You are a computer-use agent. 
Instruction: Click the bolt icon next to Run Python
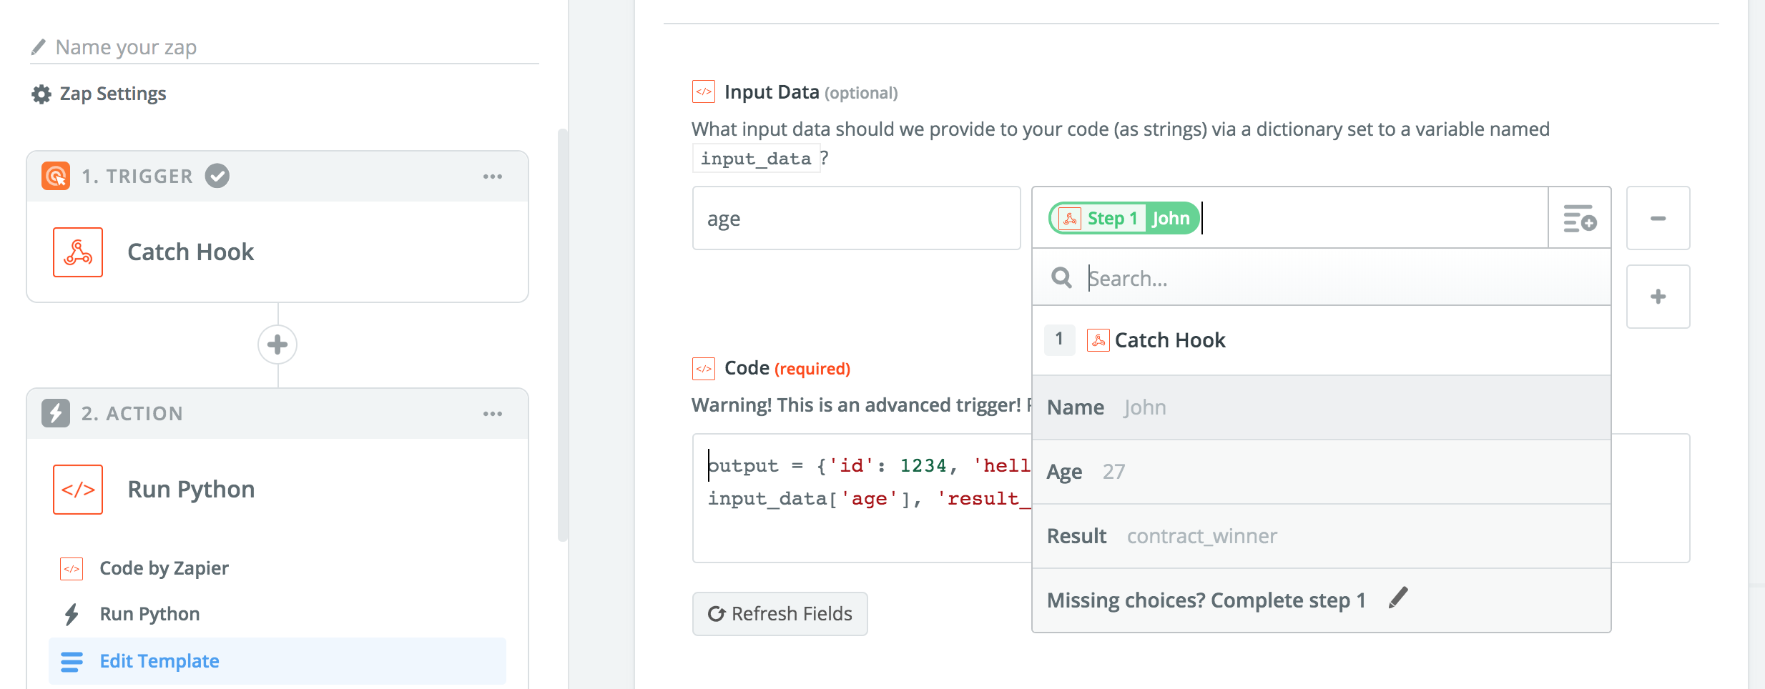[72, 614]
